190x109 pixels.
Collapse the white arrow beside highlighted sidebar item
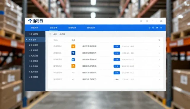pyautogui.click(x=27, y=40)
